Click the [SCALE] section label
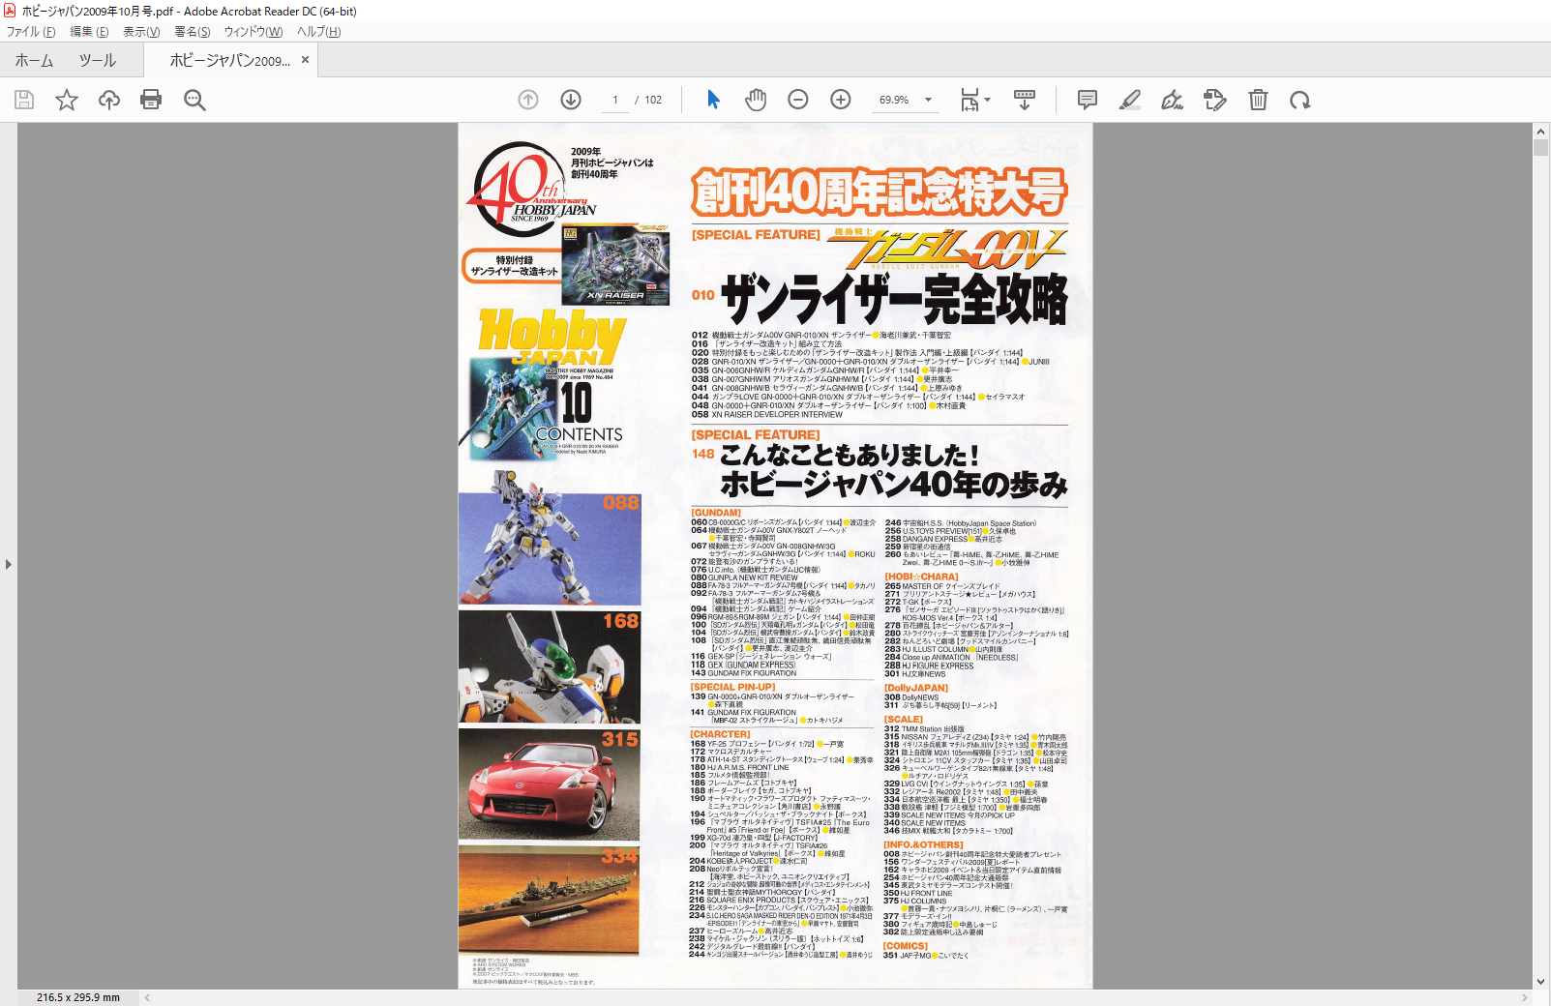The width and height of the screenshot is (1551, 1006). click(904, 719)
